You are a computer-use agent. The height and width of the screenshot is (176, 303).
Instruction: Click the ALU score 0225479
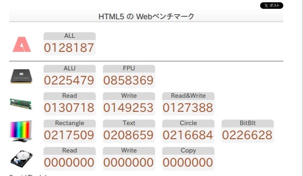click(x=69, y=80)
